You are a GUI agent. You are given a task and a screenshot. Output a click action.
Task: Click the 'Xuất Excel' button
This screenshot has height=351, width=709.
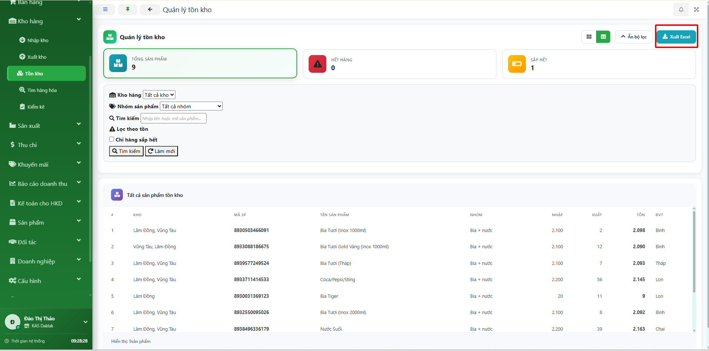pos(676,37)
